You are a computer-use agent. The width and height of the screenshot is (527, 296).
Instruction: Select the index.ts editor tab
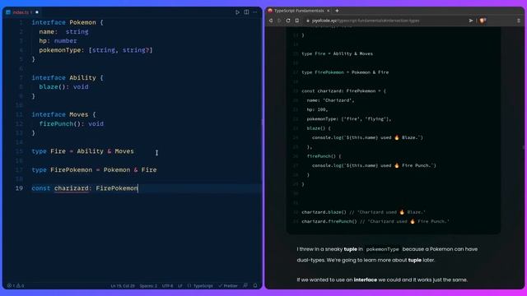pos(22,12)
